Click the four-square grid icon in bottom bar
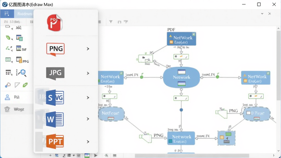Viewport: 281px width, 158px height. point(69,155)
